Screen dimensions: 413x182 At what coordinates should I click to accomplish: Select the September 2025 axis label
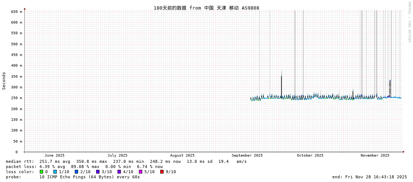tap(247, 155)
